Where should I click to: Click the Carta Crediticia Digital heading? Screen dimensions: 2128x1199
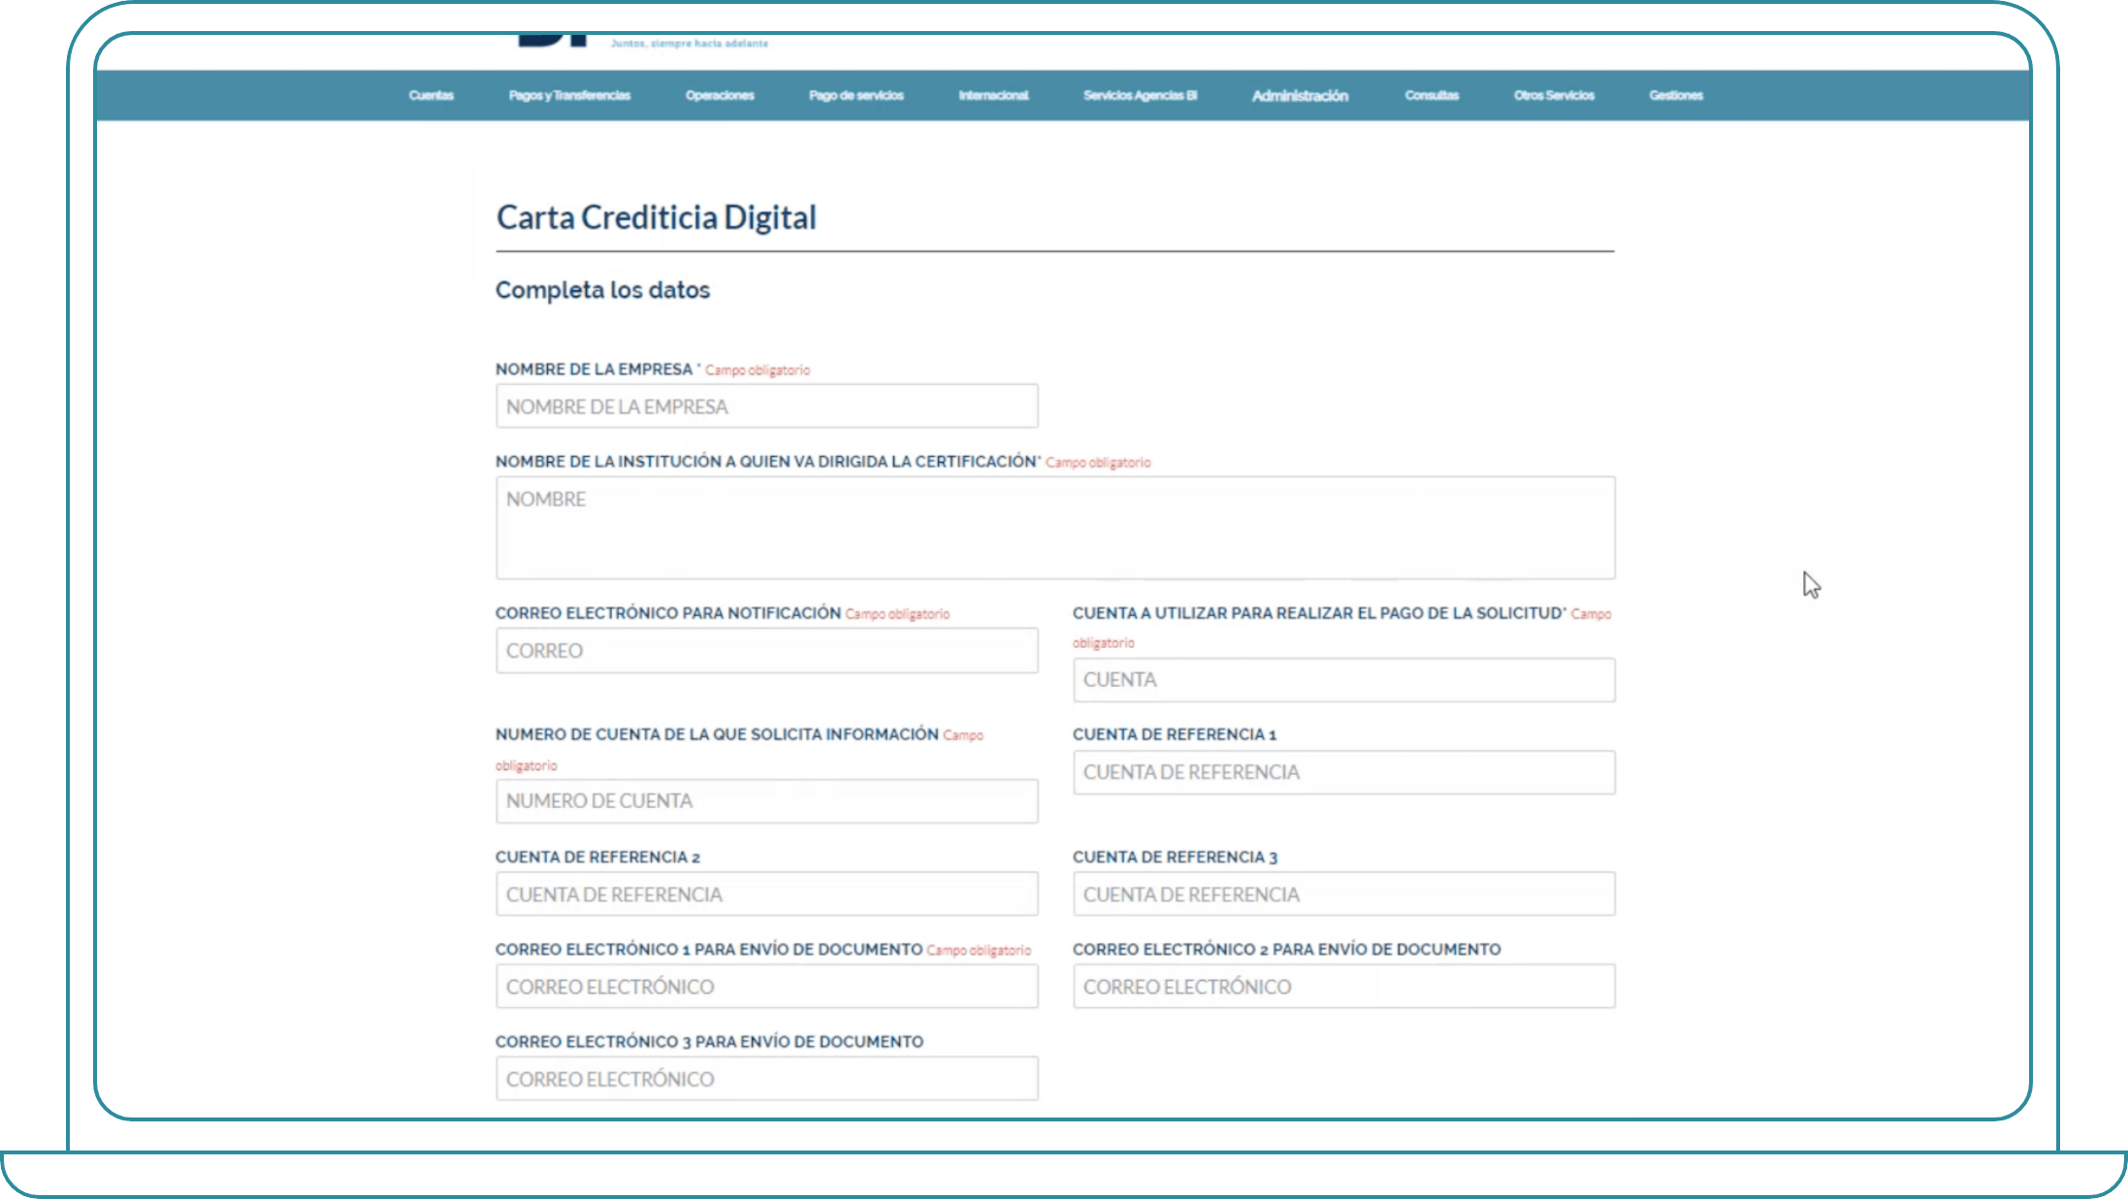click(657, 217)
